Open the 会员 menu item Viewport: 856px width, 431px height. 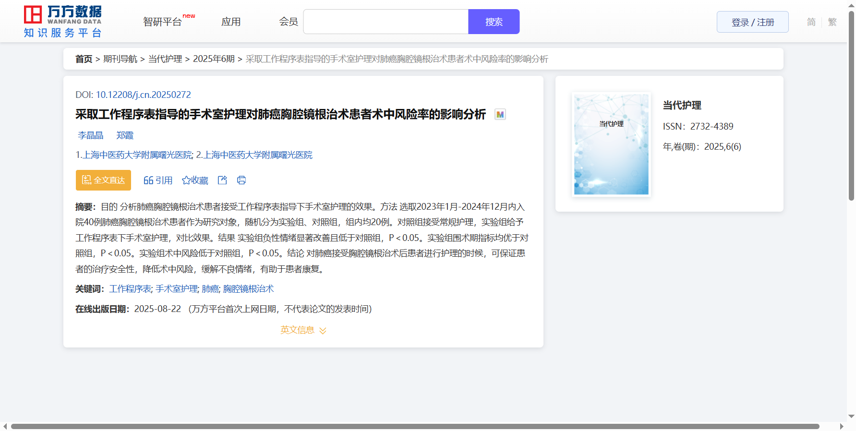[289, 22]
